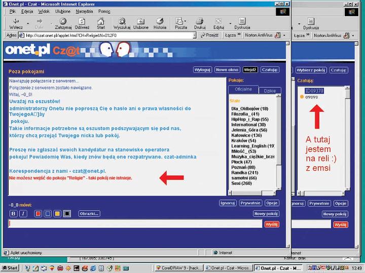
Task: Click the Wstecz back arrow icon
Action: click(x=16, y=21)
